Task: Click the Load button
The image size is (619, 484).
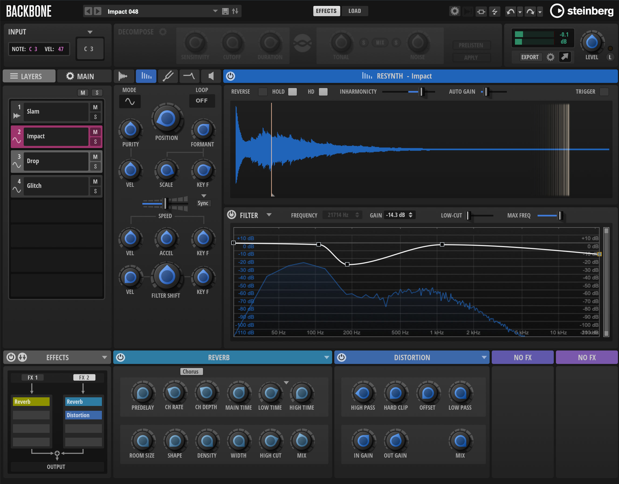Action: click(355, 11)
